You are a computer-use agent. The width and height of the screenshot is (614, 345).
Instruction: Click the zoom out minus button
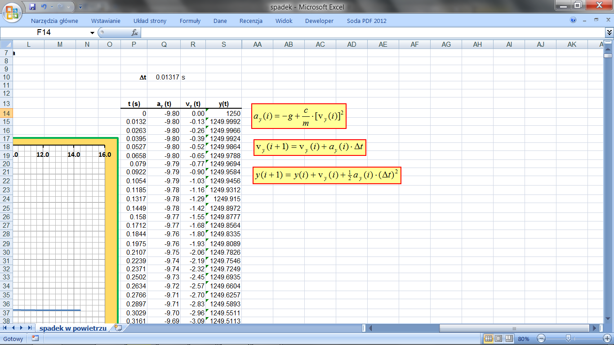click(x=541, y=339)
